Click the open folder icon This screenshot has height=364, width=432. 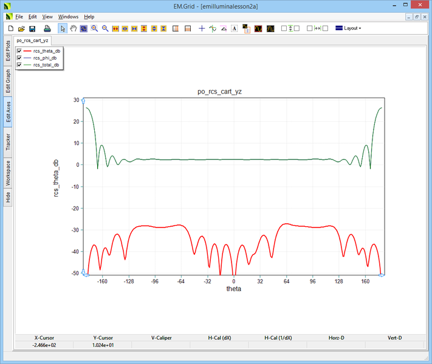coord(21,29)
